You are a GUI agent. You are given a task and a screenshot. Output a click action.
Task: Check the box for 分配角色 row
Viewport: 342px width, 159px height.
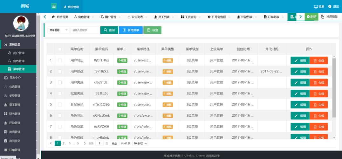point(60,105)
